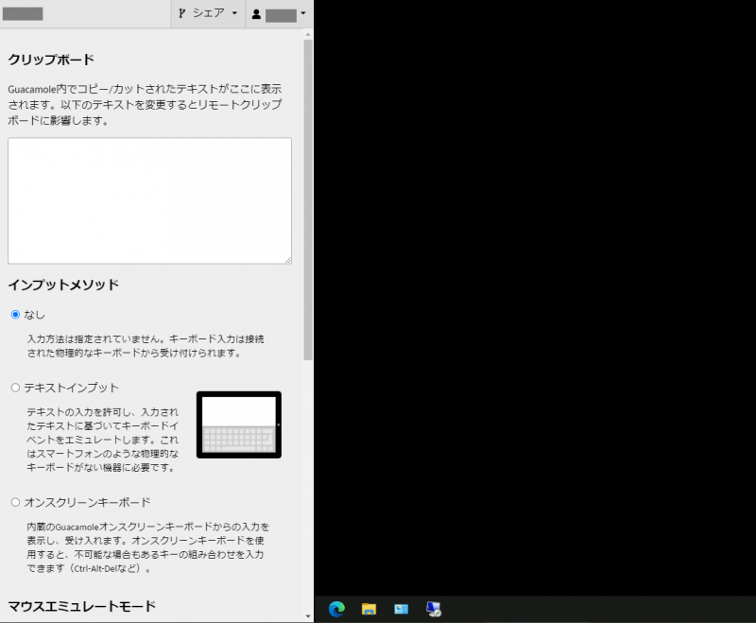Click the マウスエミュレートモード heading text
Viewport: 756px width, 623px height.
[x=82, y=606]
